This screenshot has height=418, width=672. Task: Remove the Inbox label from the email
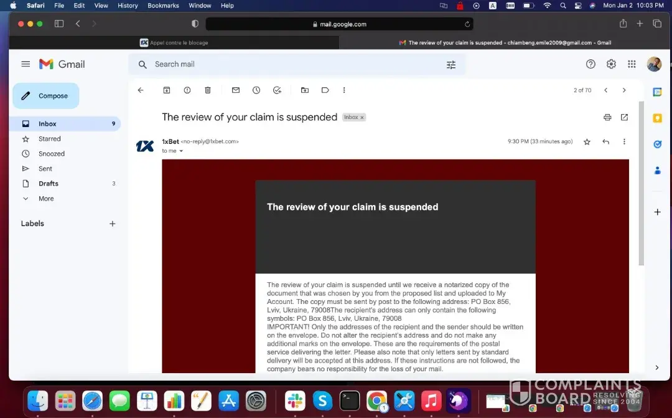pos(362,117)
